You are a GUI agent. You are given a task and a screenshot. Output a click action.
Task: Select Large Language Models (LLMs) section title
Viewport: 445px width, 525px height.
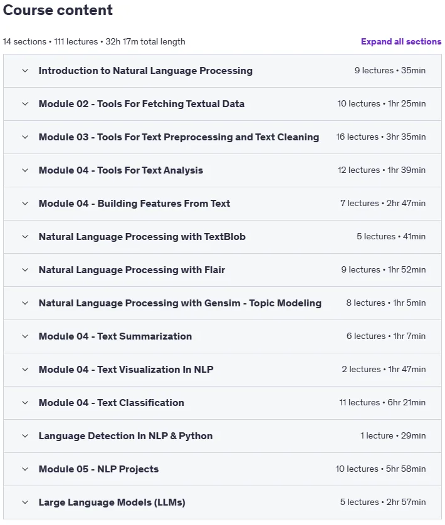pos(112,502)
